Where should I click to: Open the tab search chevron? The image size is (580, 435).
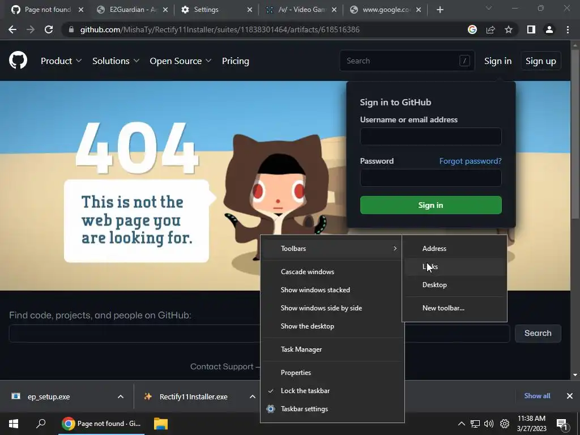(489, 8)
